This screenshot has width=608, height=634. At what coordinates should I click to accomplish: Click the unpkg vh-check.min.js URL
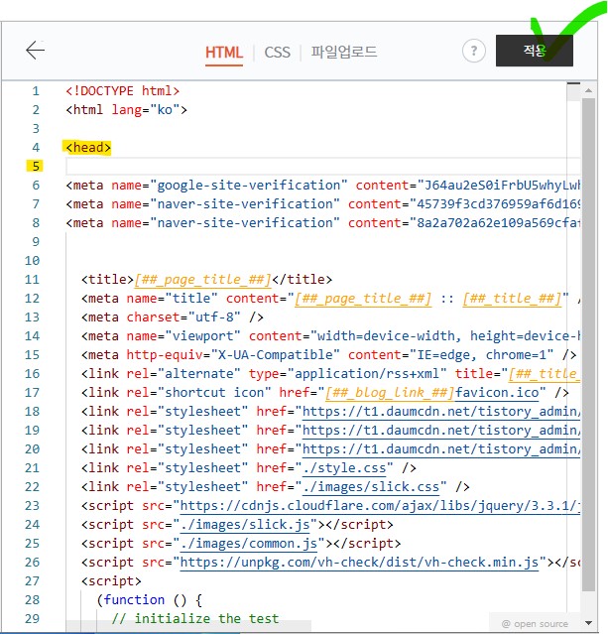tap(359, 563)
